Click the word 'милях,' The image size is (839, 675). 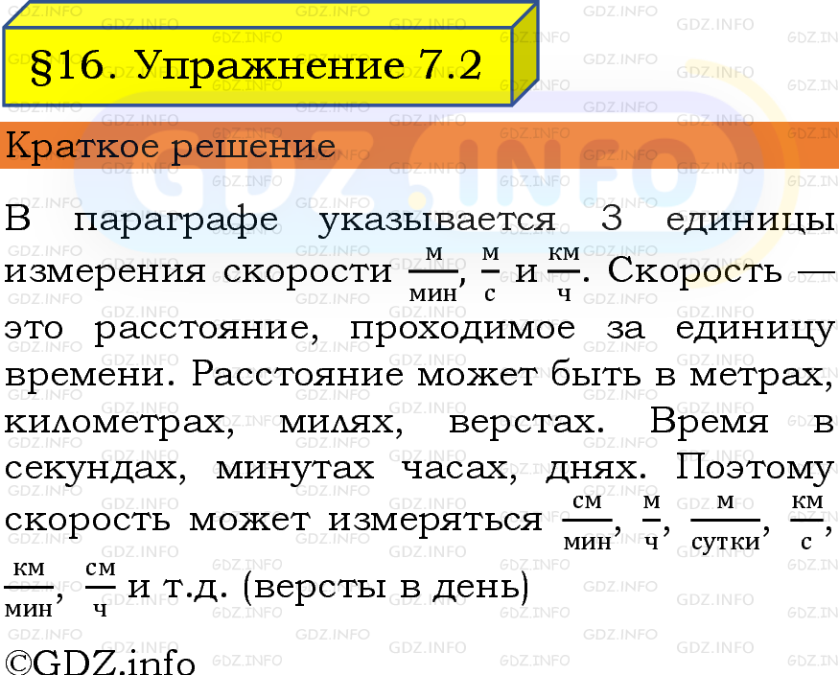click(x=341, y=423)
